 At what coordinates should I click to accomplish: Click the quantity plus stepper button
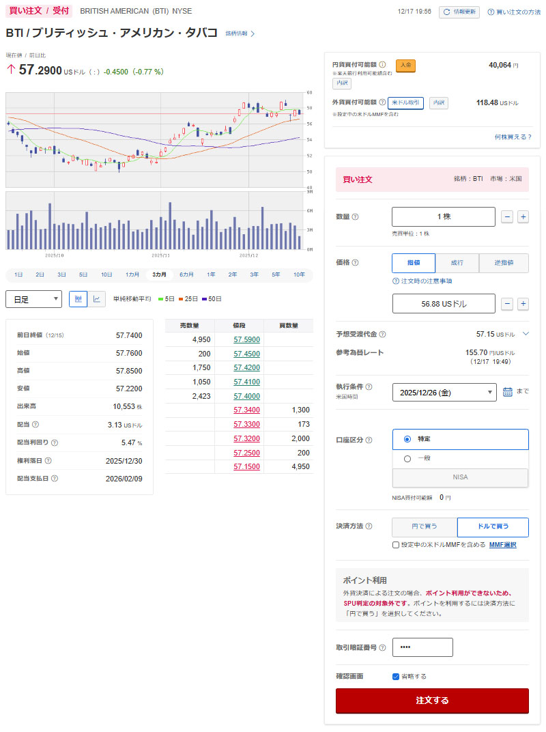point(523,216)
